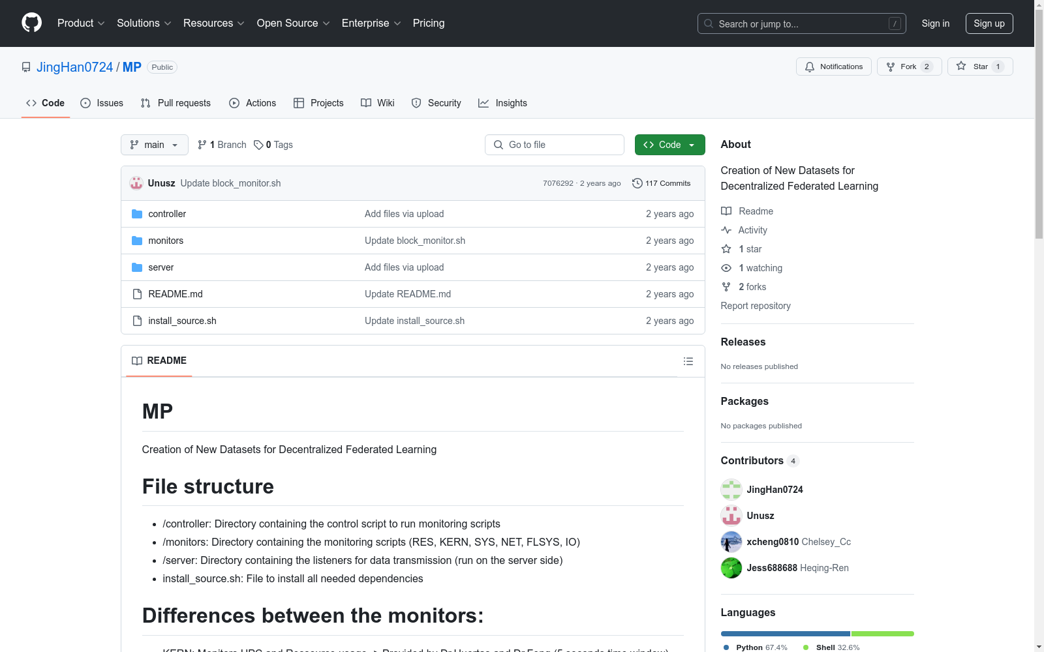Image resolution: width=1044 pixels, height=652 pixels.
Task: Open the GitHub home logo
Action: click(x=31, y=23)
